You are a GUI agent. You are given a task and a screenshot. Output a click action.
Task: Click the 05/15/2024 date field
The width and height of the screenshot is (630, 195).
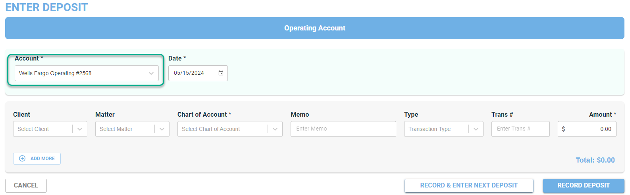tap(198, 73)
